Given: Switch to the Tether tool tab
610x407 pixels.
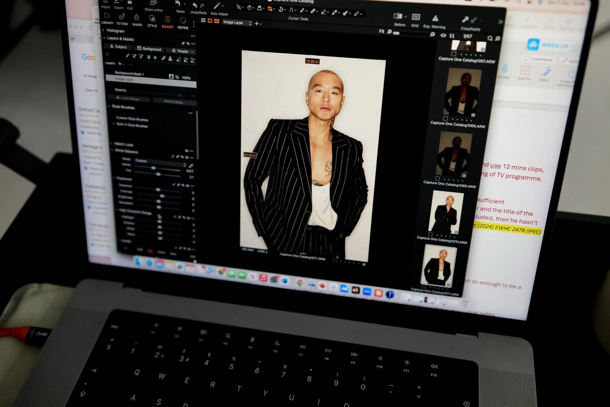Looking at the screenshot, I should [122, 19].
